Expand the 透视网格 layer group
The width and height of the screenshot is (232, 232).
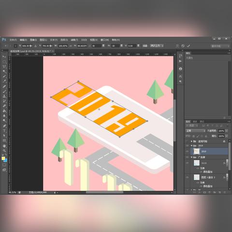tap(191, 141)
